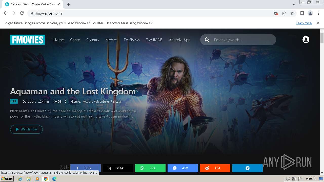Close the FMovies browser tab
This screenshot has width=324, height=182.
(x=59, y=4)
